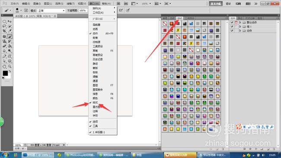This screenshot has width=281, height=158.
Task: Select the Horizontal Type tool
Action: click(10, 56)
